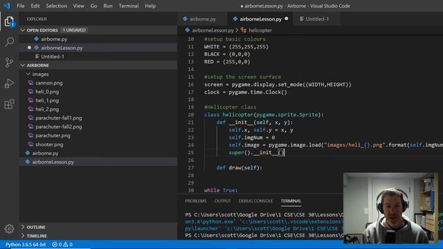
Task: Collapse the images folder
Action: [x=28, y=74]
